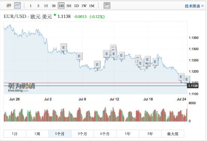Choose the 1年 time range tab
207x141 pixels.
coord(128,134)
